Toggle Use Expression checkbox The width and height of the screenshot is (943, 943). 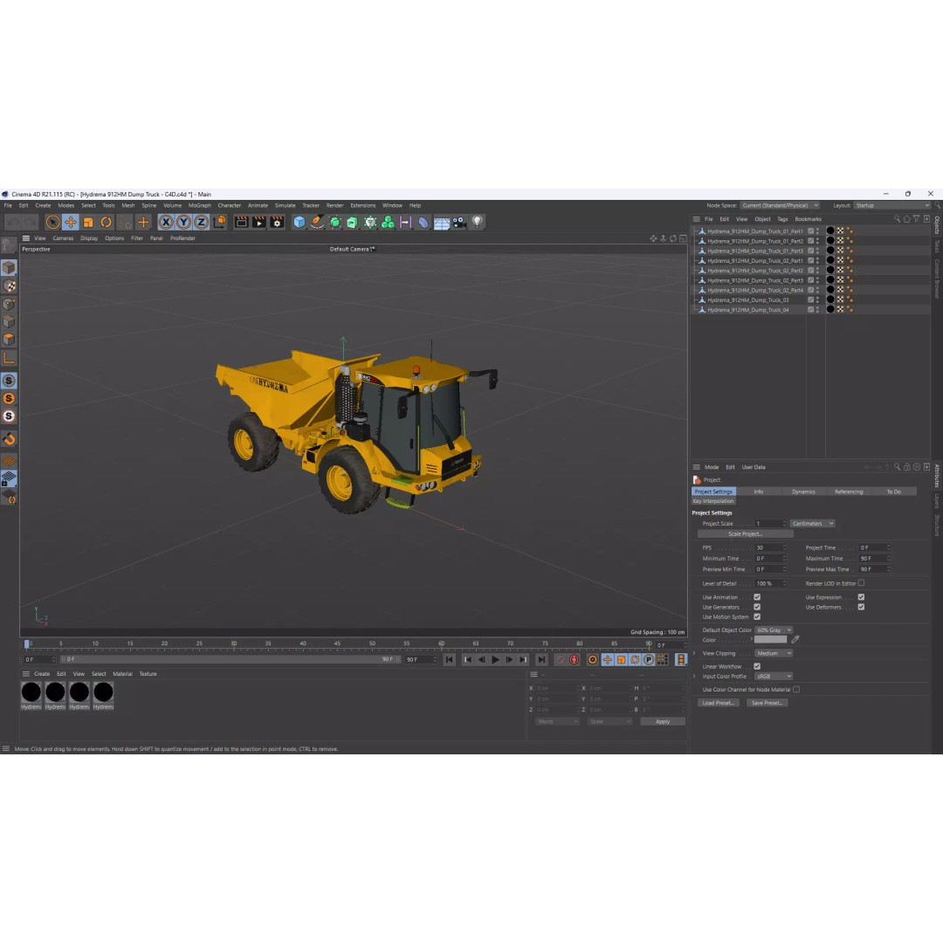coord(861,597)
